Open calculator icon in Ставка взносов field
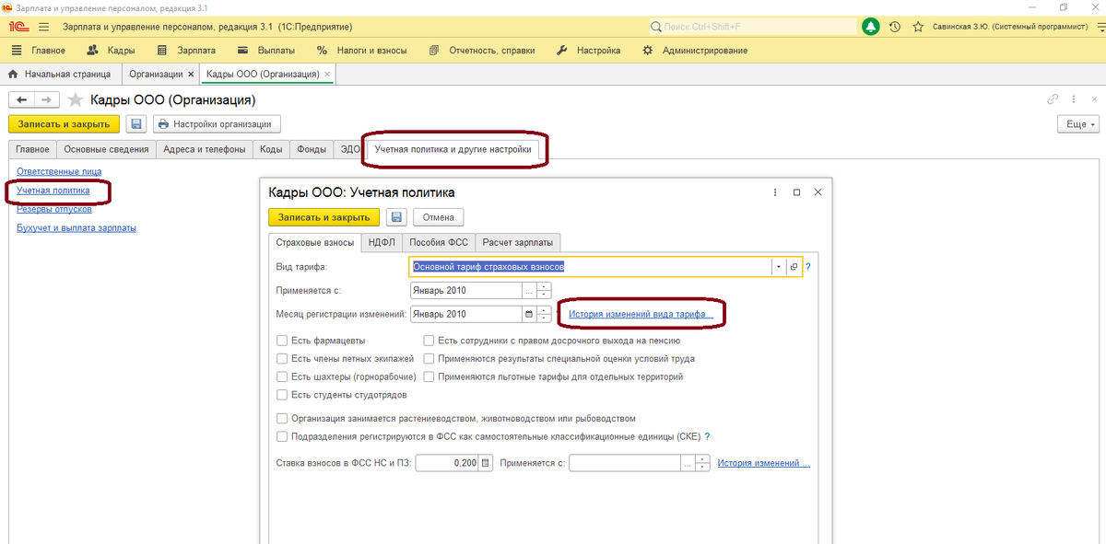The height and width of the screenshot is (544, 1106). coord(487,463)
